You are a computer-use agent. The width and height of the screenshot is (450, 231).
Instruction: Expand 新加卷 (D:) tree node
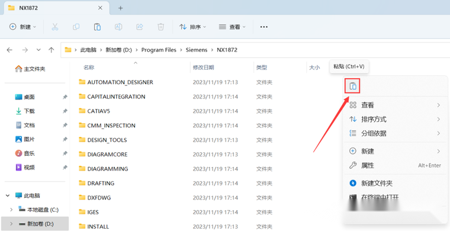pyautogui.click(x=11, y=224)
